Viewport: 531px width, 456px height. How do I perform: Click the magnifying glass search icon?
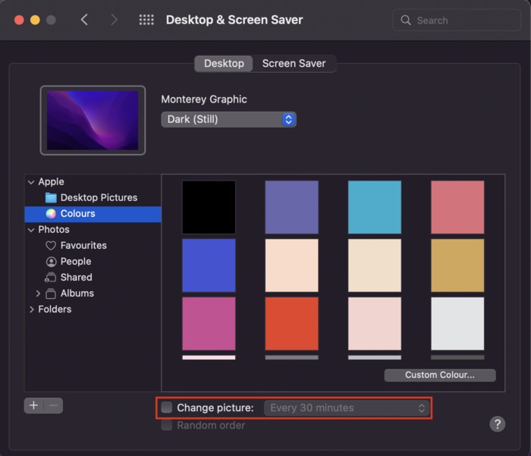[405, 20]
